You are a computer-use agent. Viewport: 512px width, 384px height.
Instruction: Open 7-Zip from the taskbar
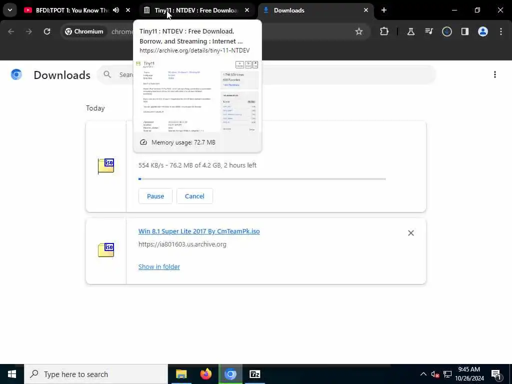(254, 374)
